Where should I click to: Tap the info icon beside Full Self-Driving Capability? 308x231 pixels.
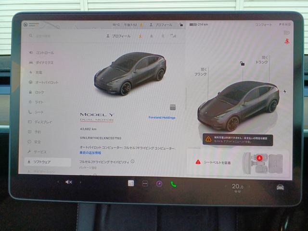(x=133, y=162)
